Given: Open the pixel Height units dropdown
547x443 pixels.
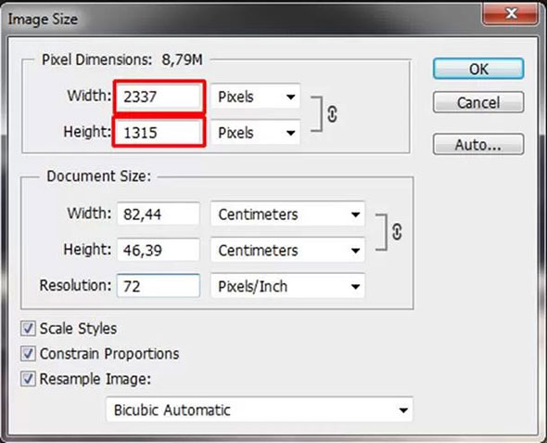Looking at the screenshot, I should (x=255, y=133).
